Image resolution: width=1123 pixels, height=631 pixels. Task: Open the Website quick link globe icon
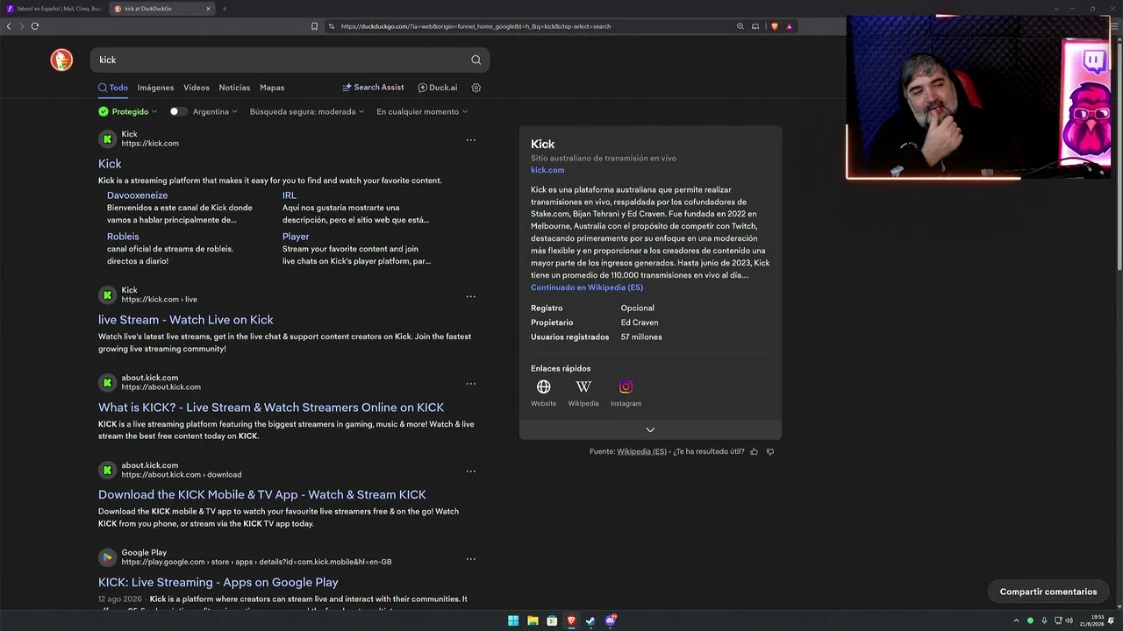pos(543,386)
